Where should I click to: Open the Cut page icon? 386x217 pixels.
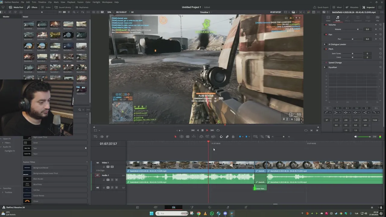(x=156, y=207)
